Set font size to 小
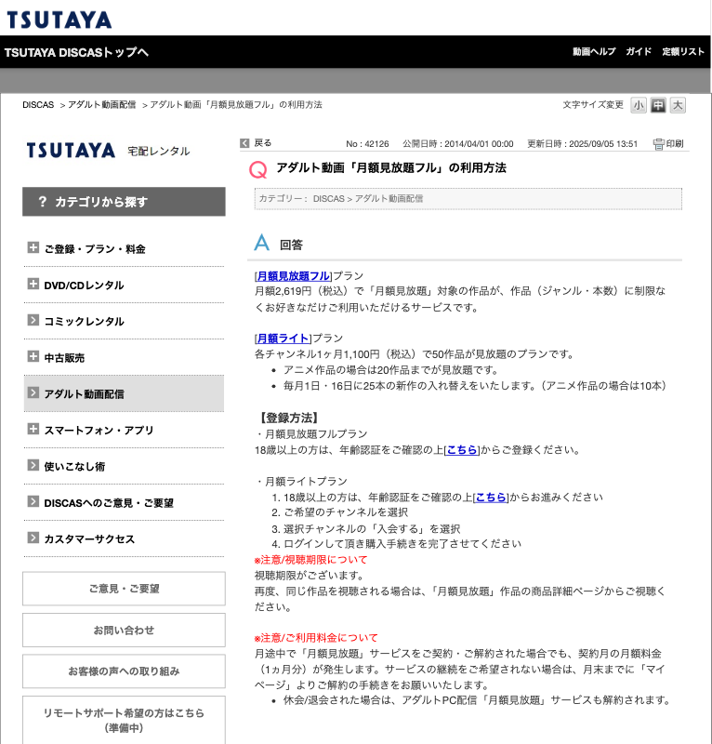Image resolution: width=712 pixels, height=744 pixels. click(639, 105)
